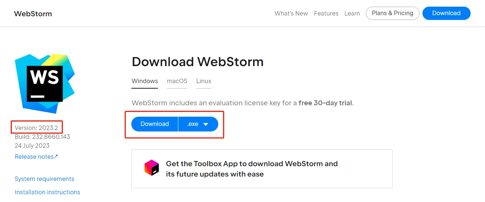485x202 pixels.
Task: Click the Version: 2023.2 text
Action: click(37, 128)
